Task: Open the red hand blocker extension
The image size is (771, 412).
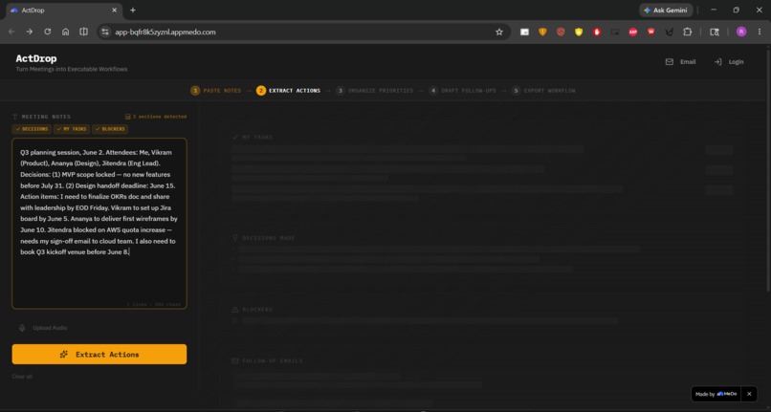Action: [597, 32]
